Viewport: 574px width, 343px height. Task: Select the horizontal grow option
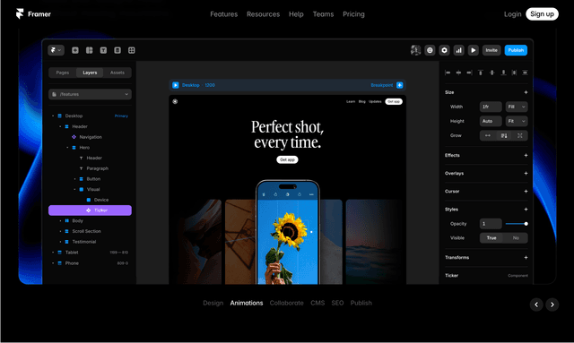tap(488, 135)
